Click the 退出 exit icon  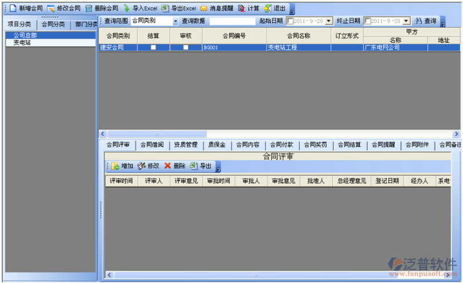[x=267, y=9]
